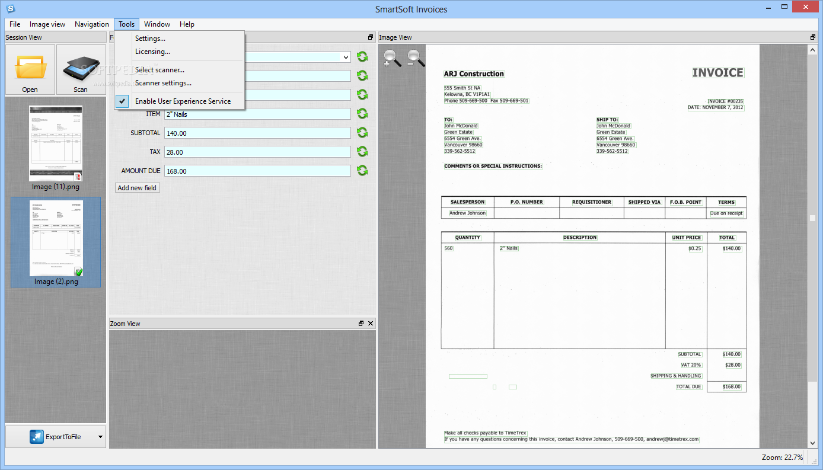Click the Add new field button

click(137, 188)
